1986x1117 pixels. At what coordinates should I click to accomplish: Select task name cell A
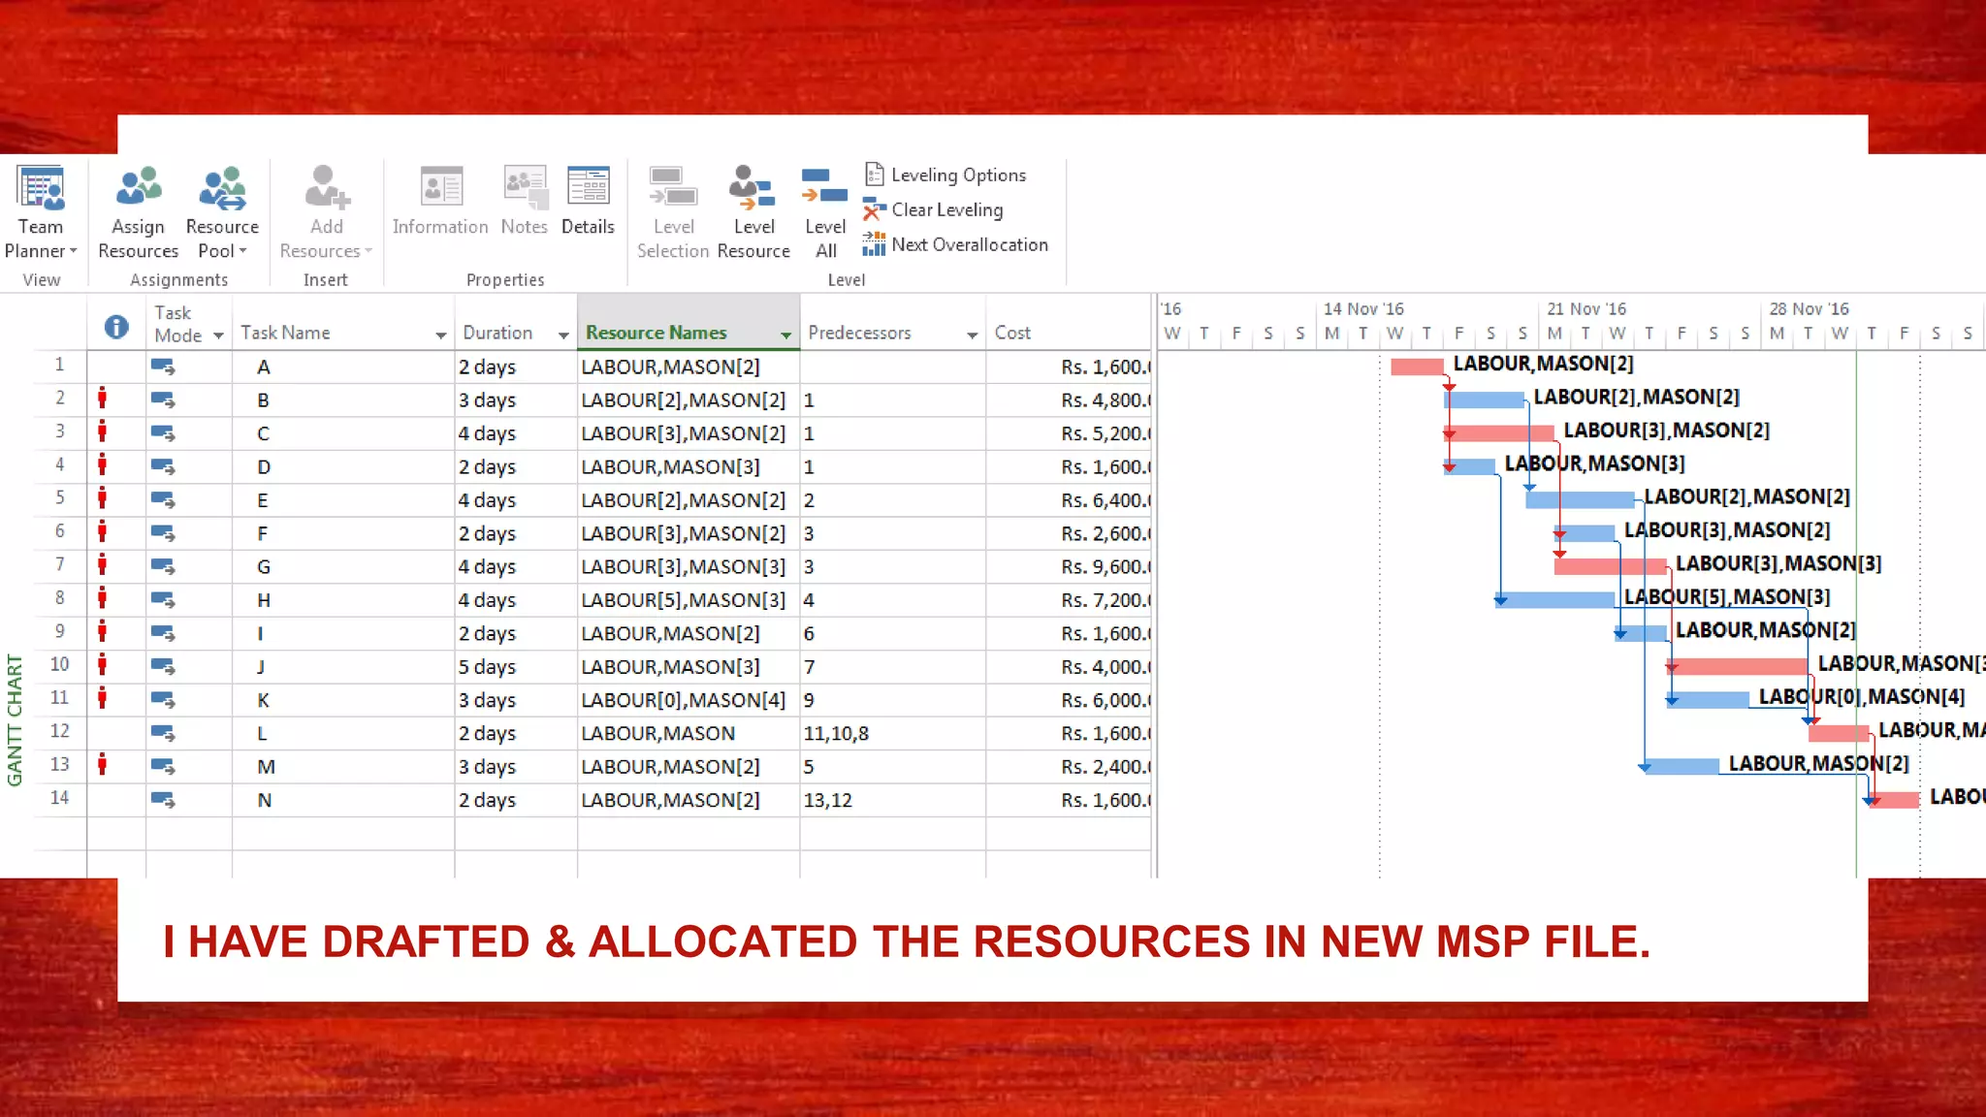click(343, 367)
